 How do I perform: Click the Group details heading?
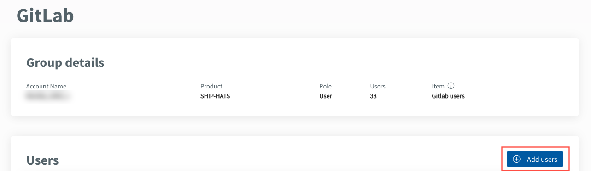(65, 62)
